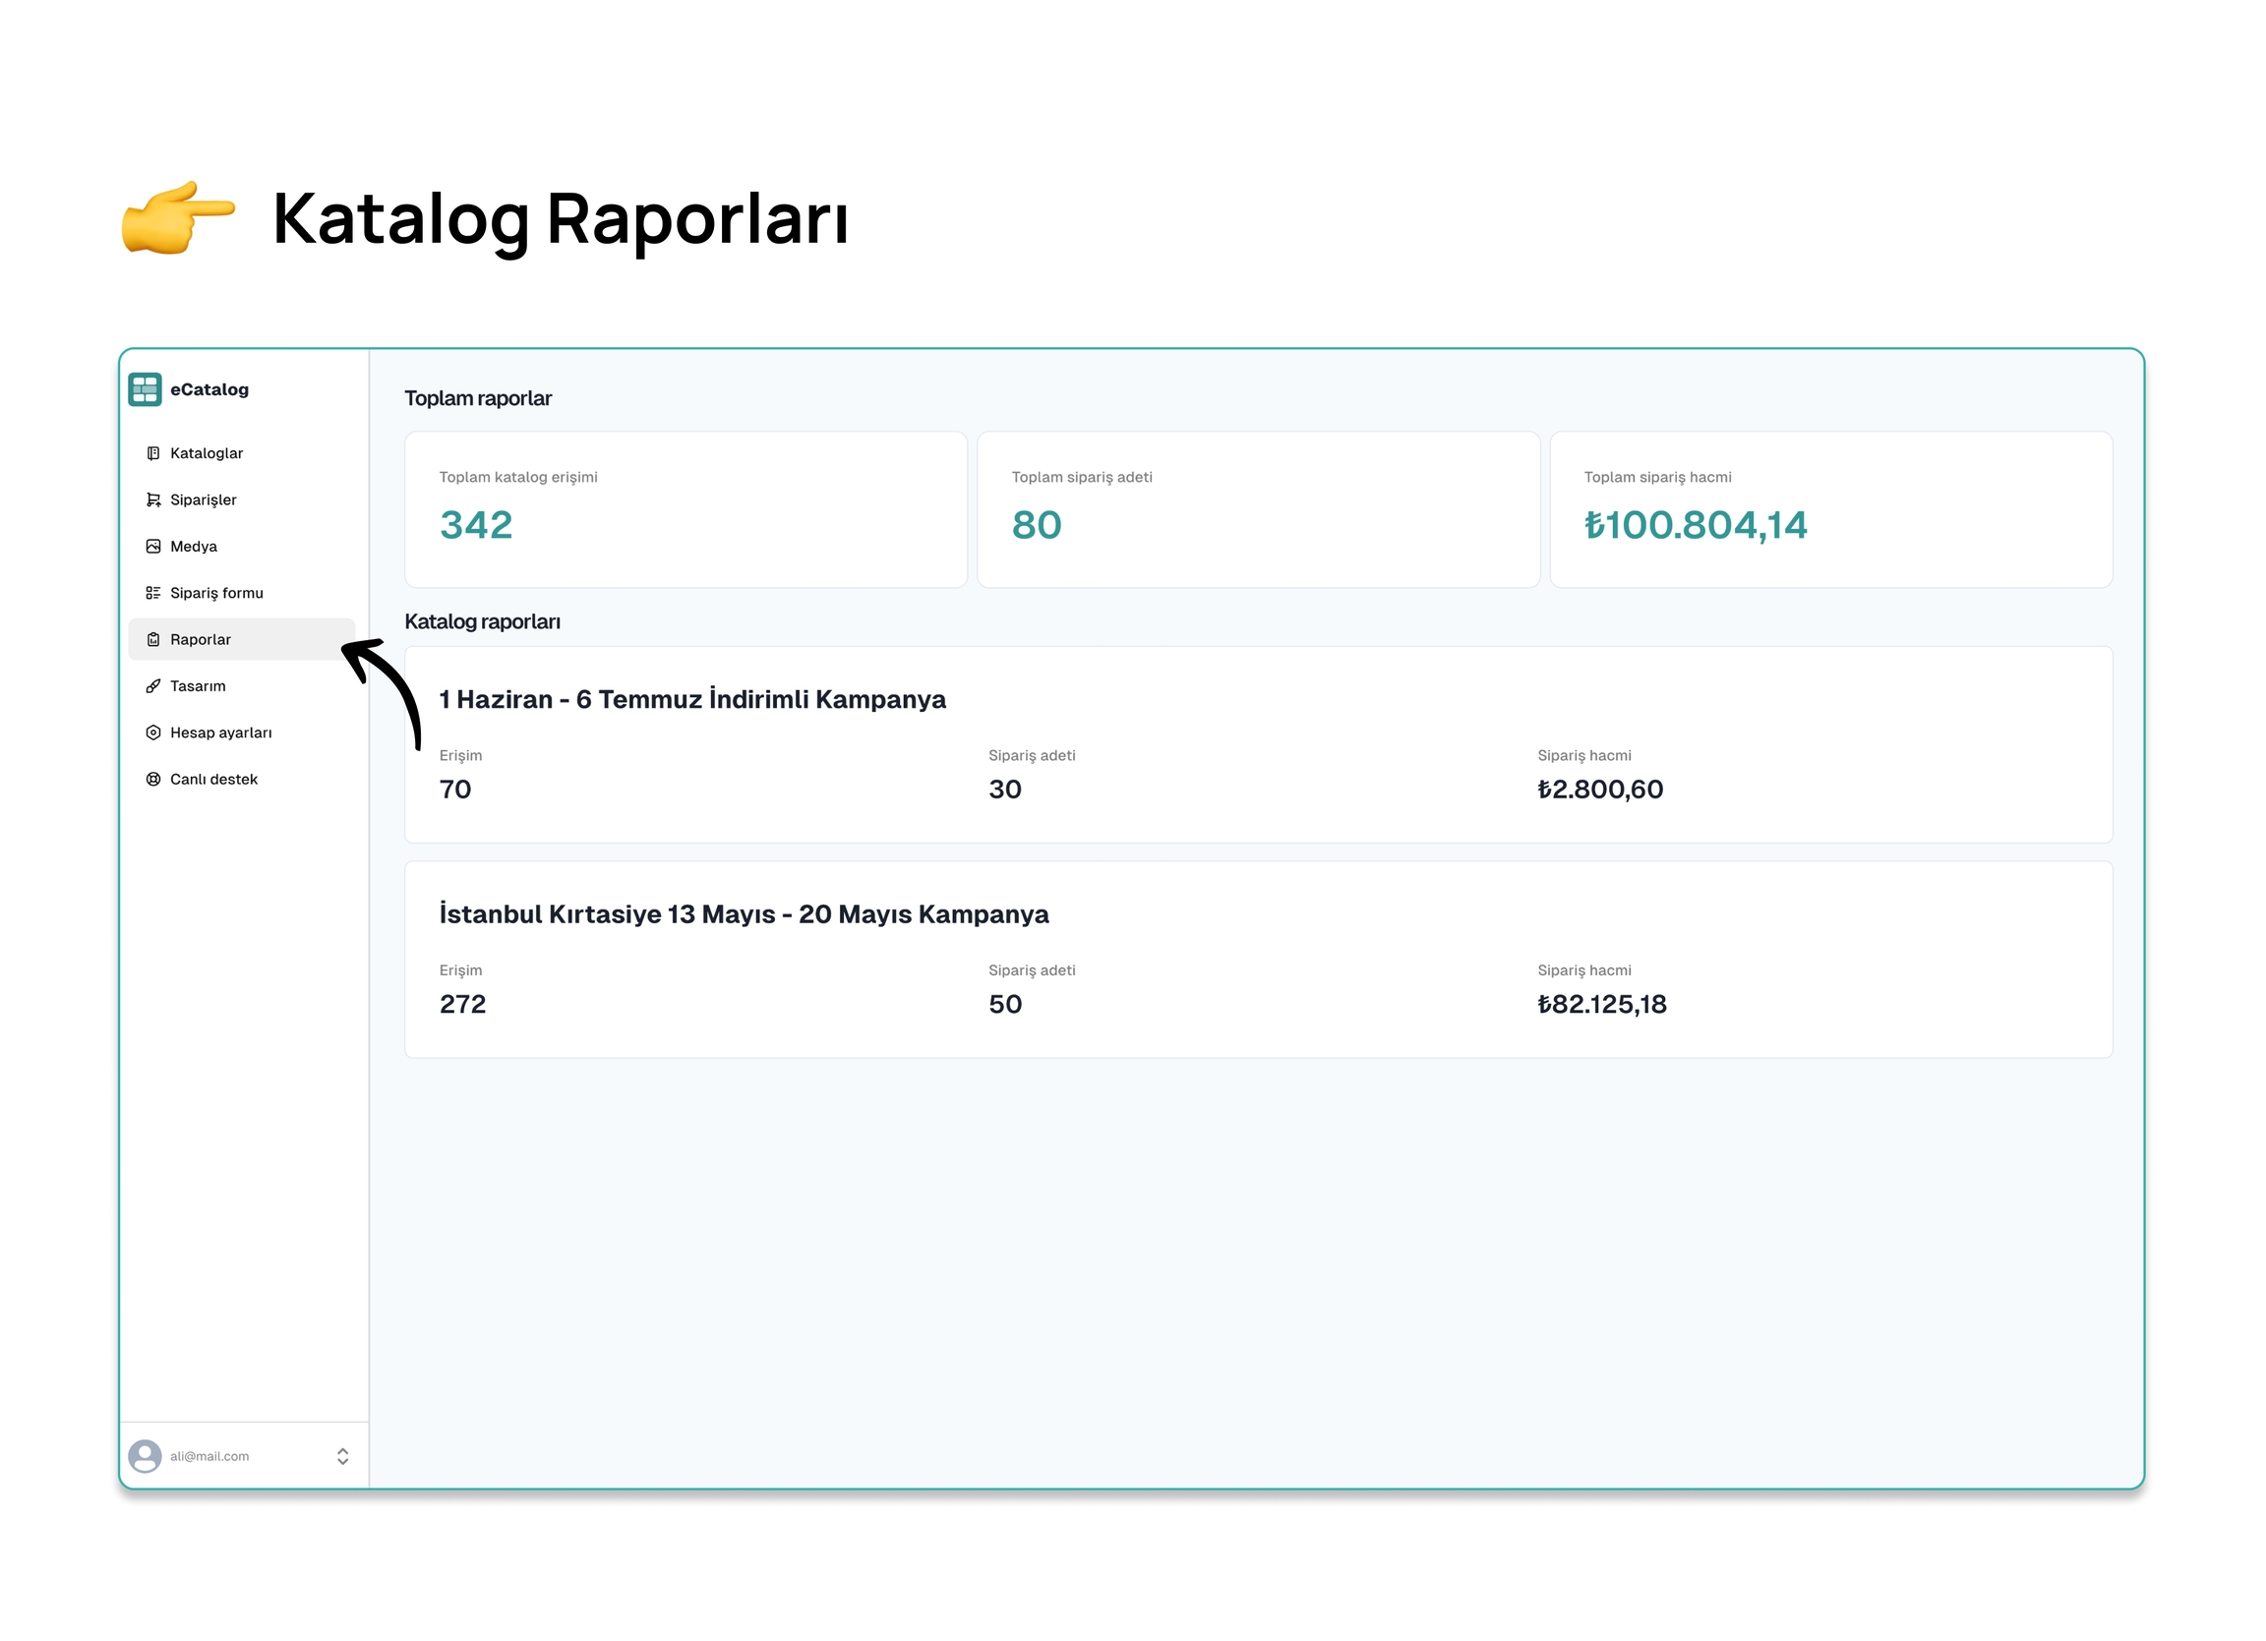Click the Medya image icon
The width and height of the screenshot is (2266, 1641).
[x=152, y=547]
